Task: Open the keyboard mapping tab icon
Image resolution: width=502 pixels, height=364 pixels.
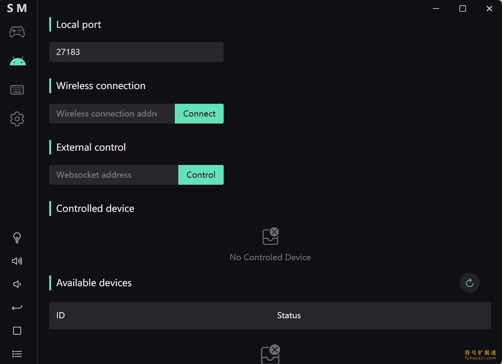Action: point(17,90)
